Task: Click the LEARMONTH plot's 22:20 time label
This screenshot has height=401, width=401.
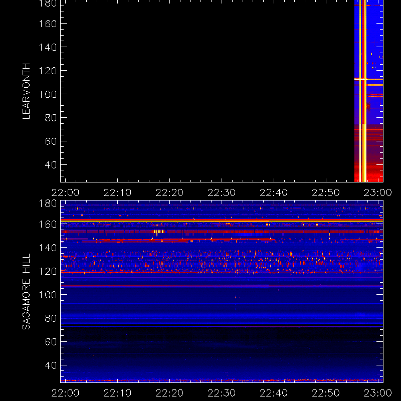Action: (x=169, y=192)
